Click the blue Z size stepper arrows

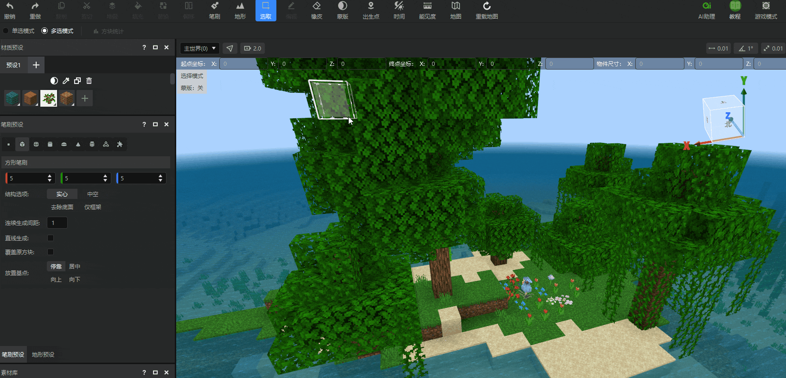coord(160,178)
